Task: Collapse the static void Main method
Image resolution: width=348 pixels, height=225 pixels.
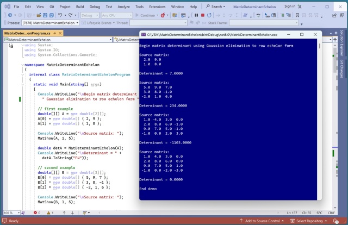Action: (22, 84)
